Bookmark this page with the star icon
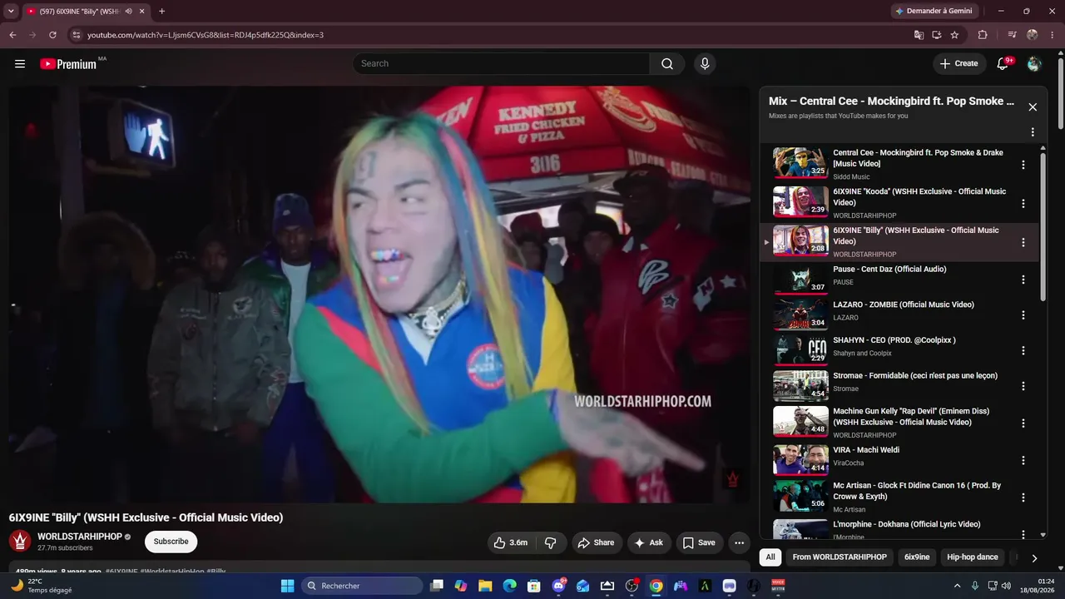The height and width of the screenshot is (599, 1065). [954, 35]
